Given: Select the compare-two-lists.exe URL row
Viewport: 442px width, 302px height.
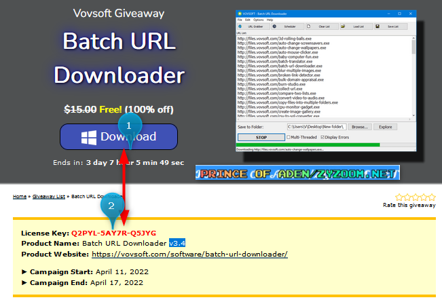Looking at the screenshot, I should [276, 93].
